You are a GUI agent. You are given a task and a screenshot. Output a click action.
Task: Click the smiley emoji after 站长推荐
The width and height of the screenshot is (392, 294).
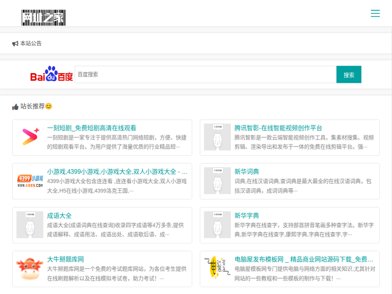coord(49,106)
